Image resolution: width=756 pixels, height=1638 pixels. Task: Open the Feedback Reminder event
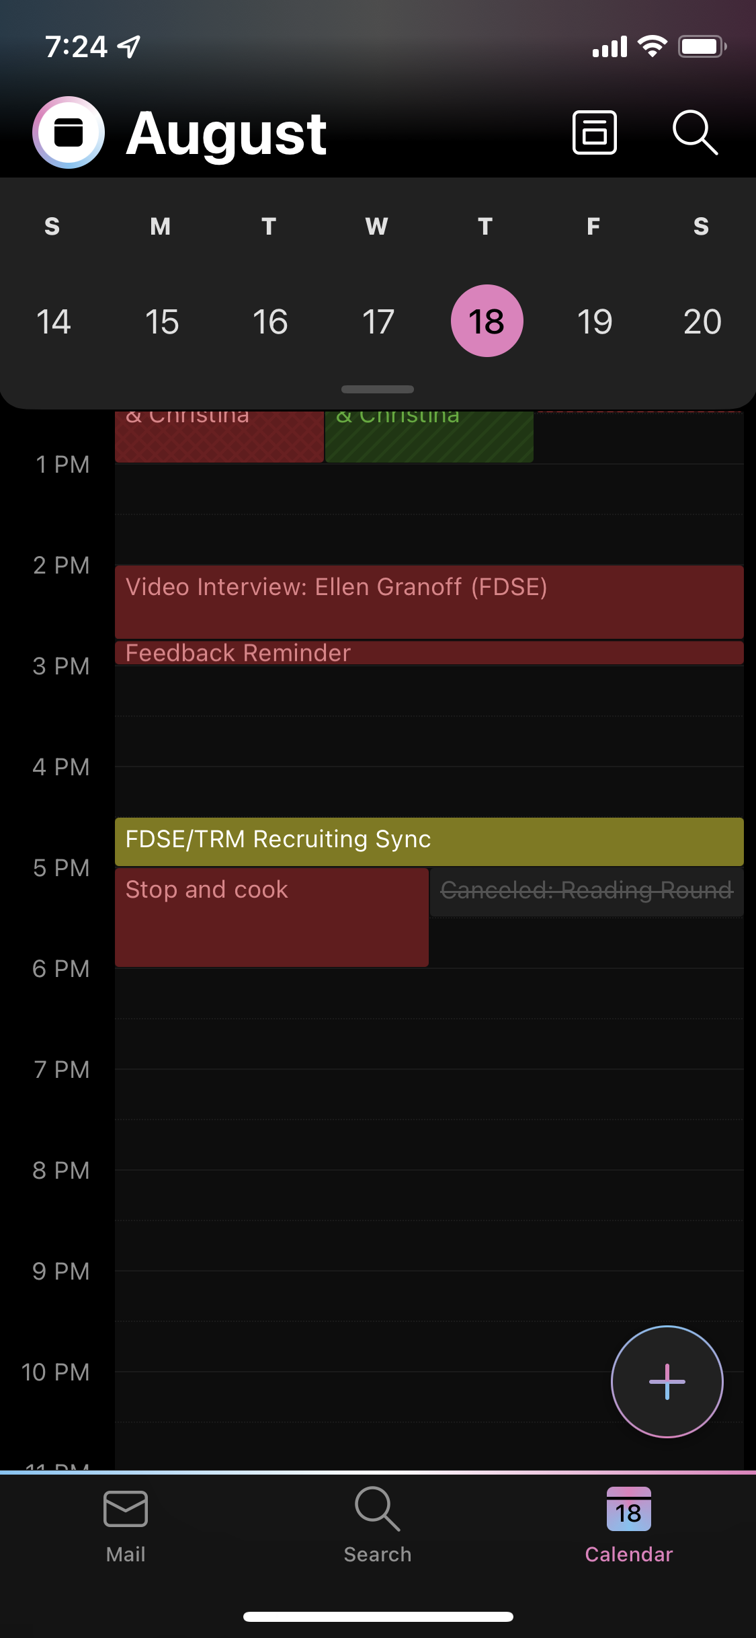[x=429, y=653]
